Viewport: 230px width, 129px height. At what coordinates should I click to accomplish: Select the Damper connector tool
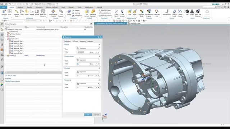(76, 10)
